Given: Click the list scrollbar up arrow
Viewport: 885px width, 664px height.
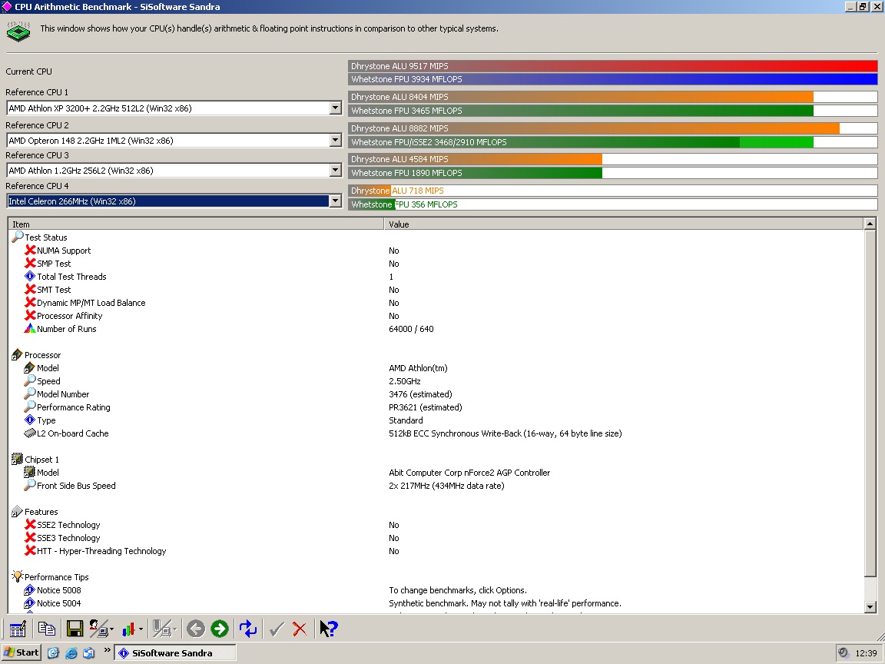Looking at the screenshot, I should [x=870, y=224].
